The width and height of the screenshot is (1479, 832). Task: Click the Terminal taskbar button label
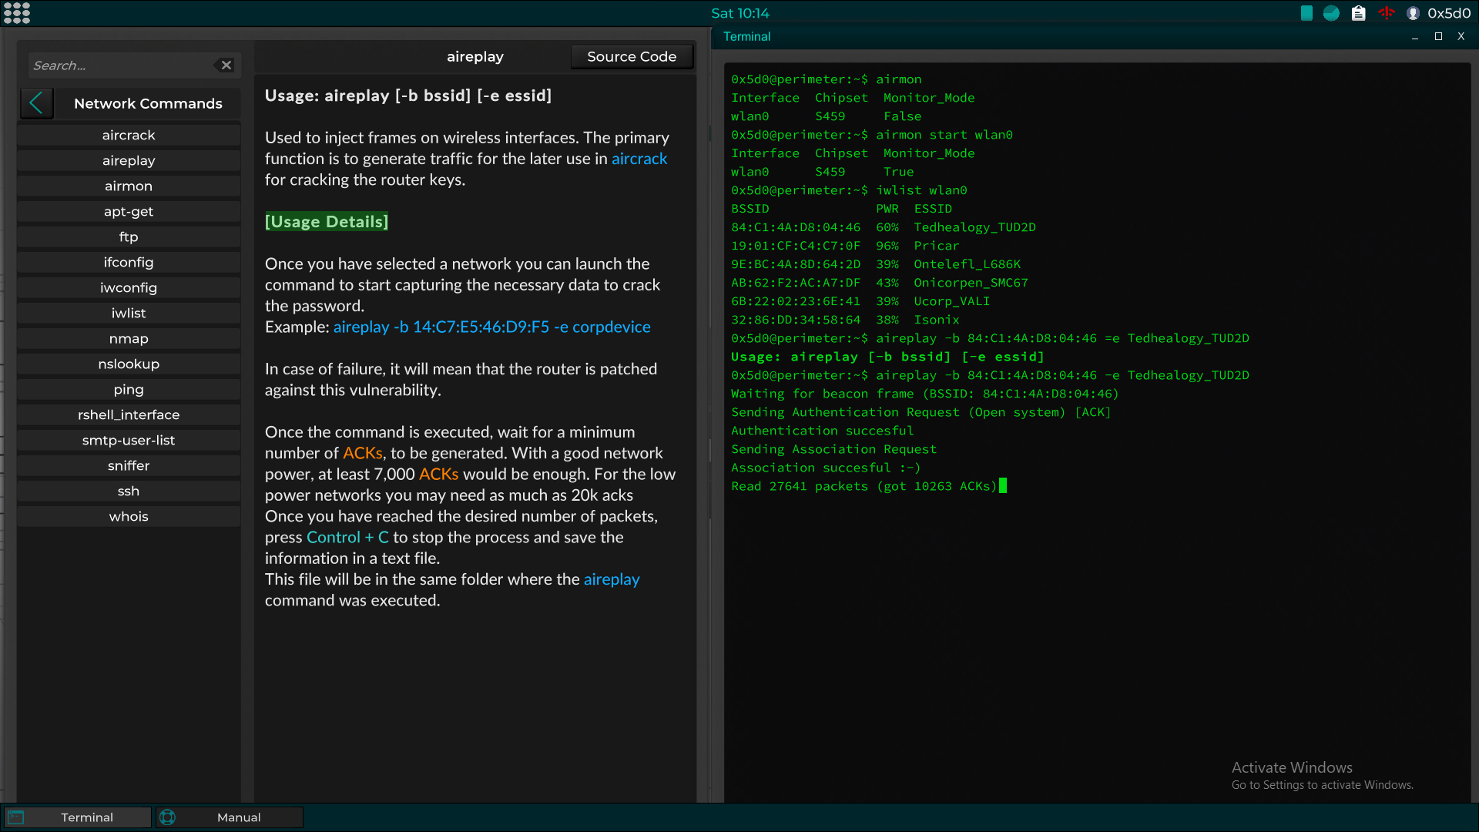87,817
